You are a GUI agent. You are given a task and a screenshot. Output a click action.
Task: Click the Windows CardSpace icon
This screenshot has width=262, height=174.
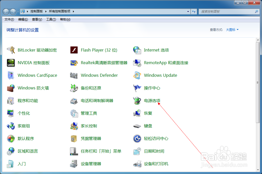pyautogui.click(x=11, y=75)
